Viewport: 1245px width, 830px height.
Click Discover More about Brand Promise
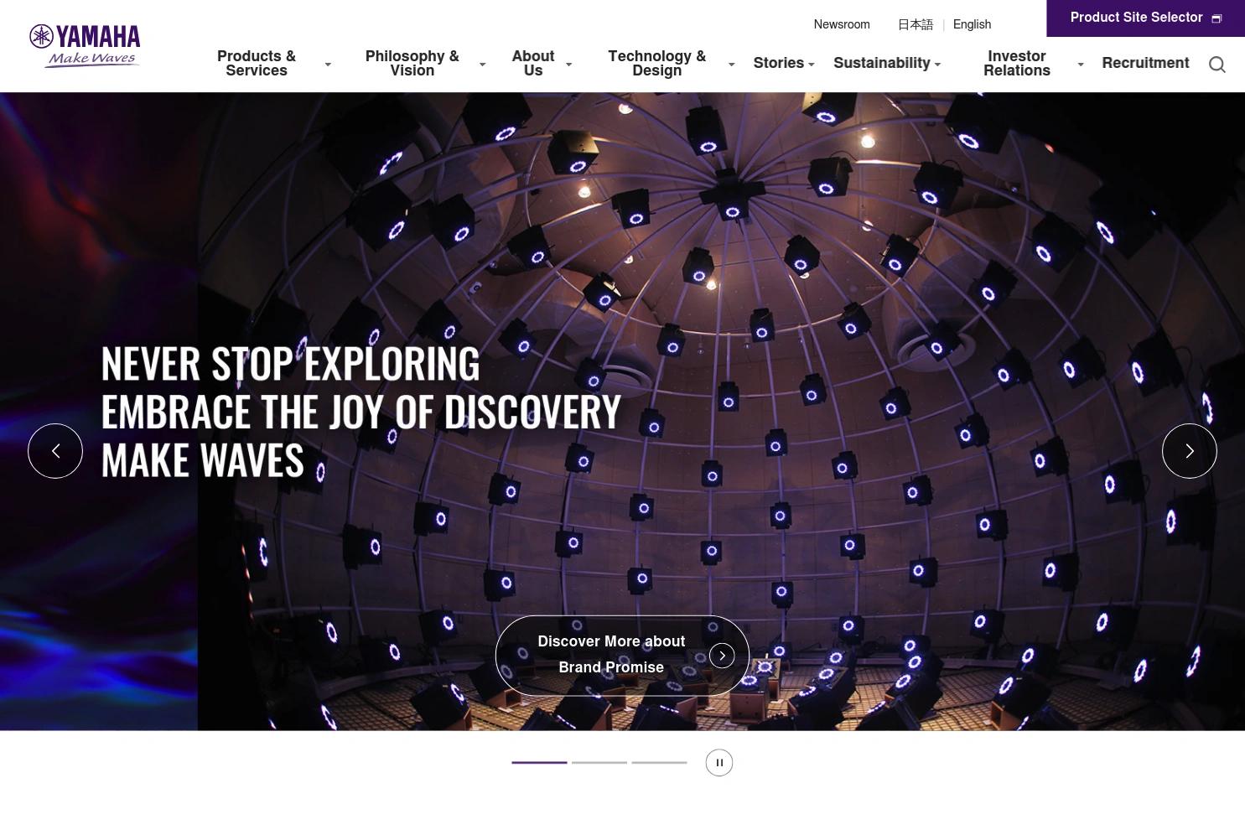click(622, 656)
